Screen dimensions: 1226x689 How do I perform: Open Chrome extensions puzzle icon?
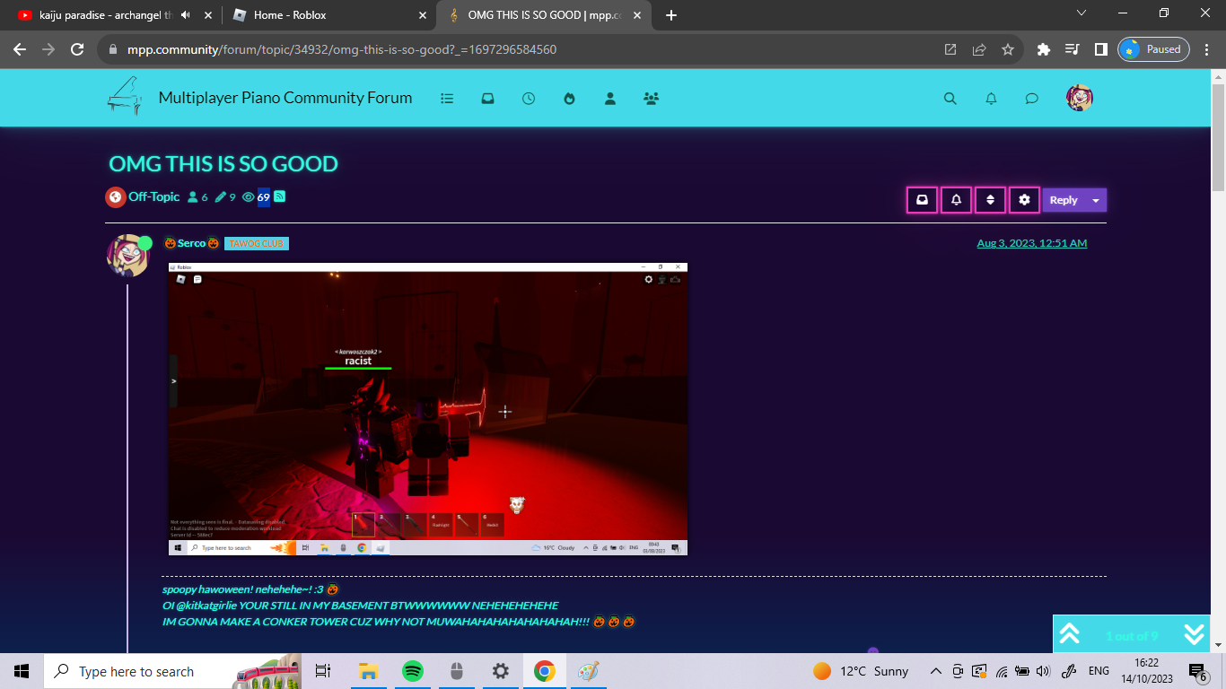coord(1044,49)
